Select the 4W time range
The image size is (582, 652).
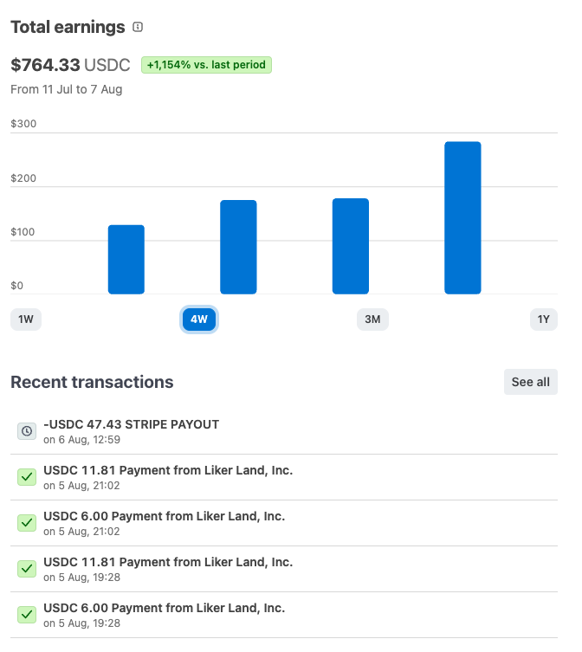pos(199,320)
